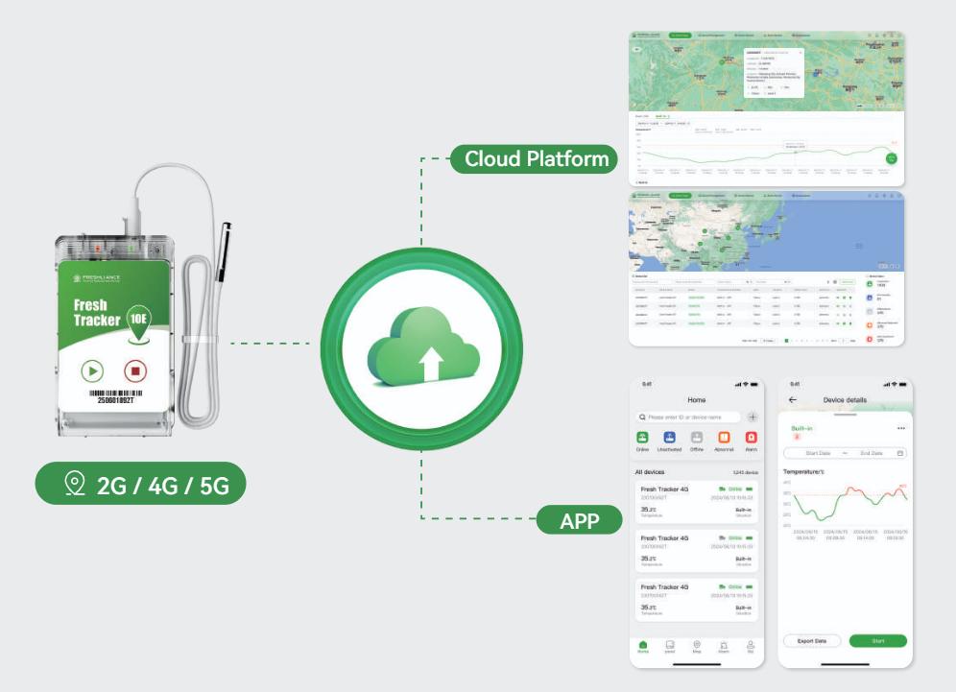Image resolution: width=956 pixels, height=692 pixels.
Task: Switch to the Map tab in the app bottom bar
Action: [697, 647]
